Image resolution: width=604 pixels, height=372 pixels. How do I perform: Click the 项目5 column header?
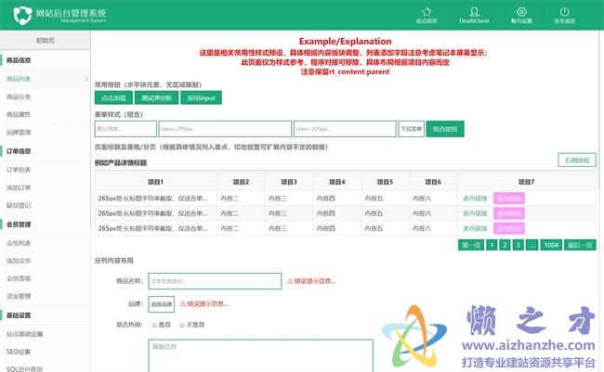pyautogui.click(x=385, y=182)
